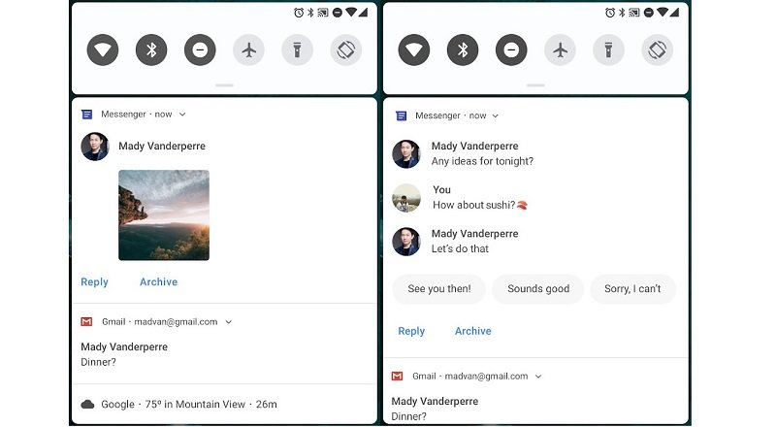Image resolution: width=776 pixels, height=427 pixels.
Task: Disable Do Not Disturb in the right panel
Action: coord(511,50)
